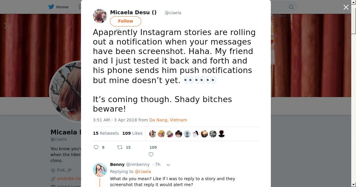Open the dropdown chevron on Benny's reply
The image size is (356, 187).
pos(168,165)
